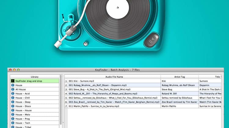The height and width of the screenshot is (128, 229).
Task: Select the Steve_Bug A_Shot_In_The_Dark file
Action: click(114, 89)
